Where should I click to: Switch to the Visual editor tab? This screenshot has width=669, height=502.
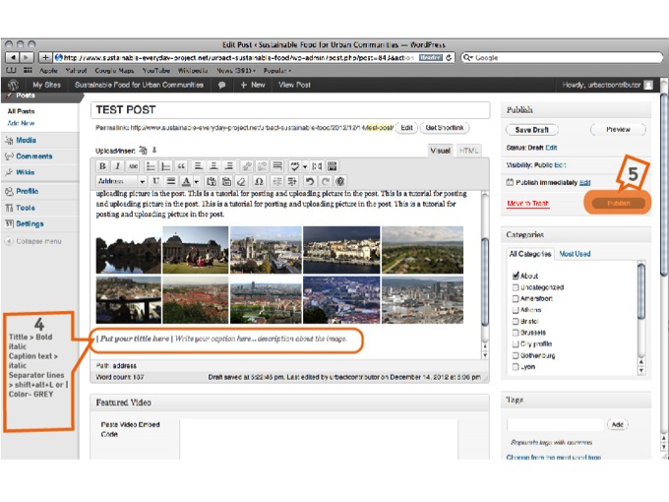[440, 151]
